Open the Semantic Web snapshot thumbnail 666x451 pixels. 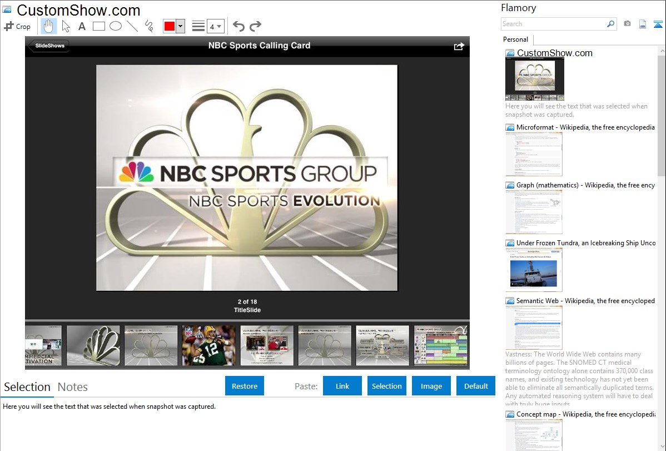[534, 327]
